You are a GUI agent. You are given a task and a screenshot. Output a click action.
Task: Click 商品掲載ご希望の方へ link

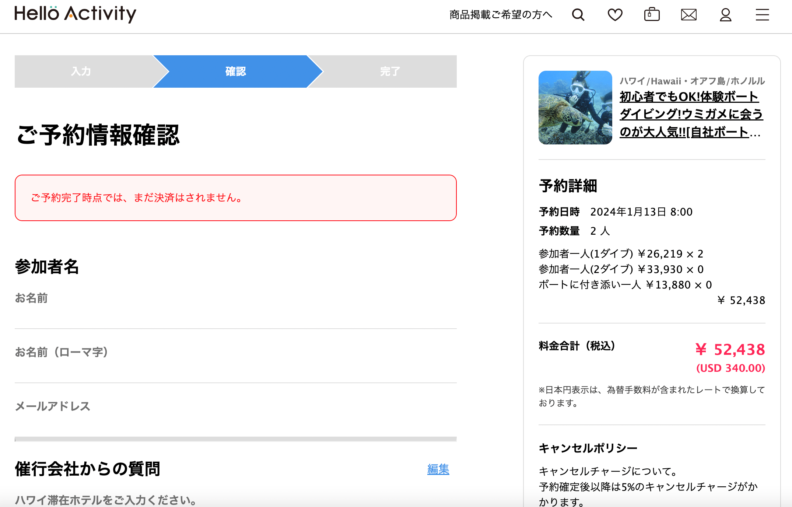pos(501,15)
